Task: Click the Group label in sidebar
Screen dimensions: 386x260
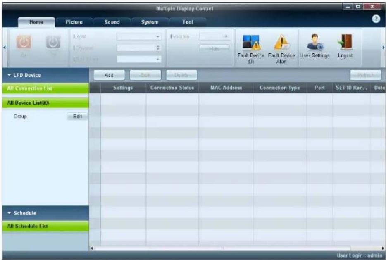Action: tap(20, 116)
